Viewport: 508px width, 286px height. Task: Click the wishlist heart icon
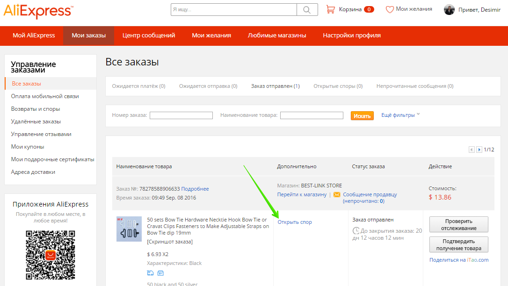pos(390,9)
